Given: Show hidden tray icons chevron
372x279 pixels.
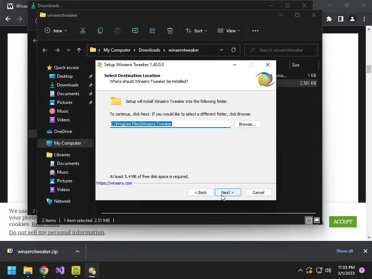Looking at the screenshot, I should point(300,270).
